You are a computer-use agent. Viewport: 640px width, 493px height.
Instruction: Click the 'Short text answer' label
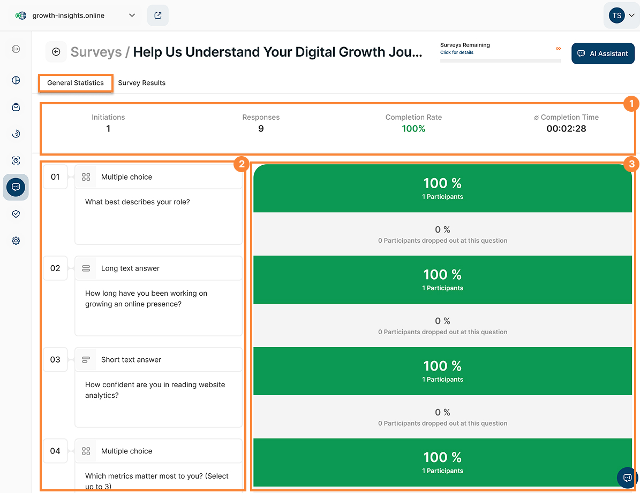point(131,359)
